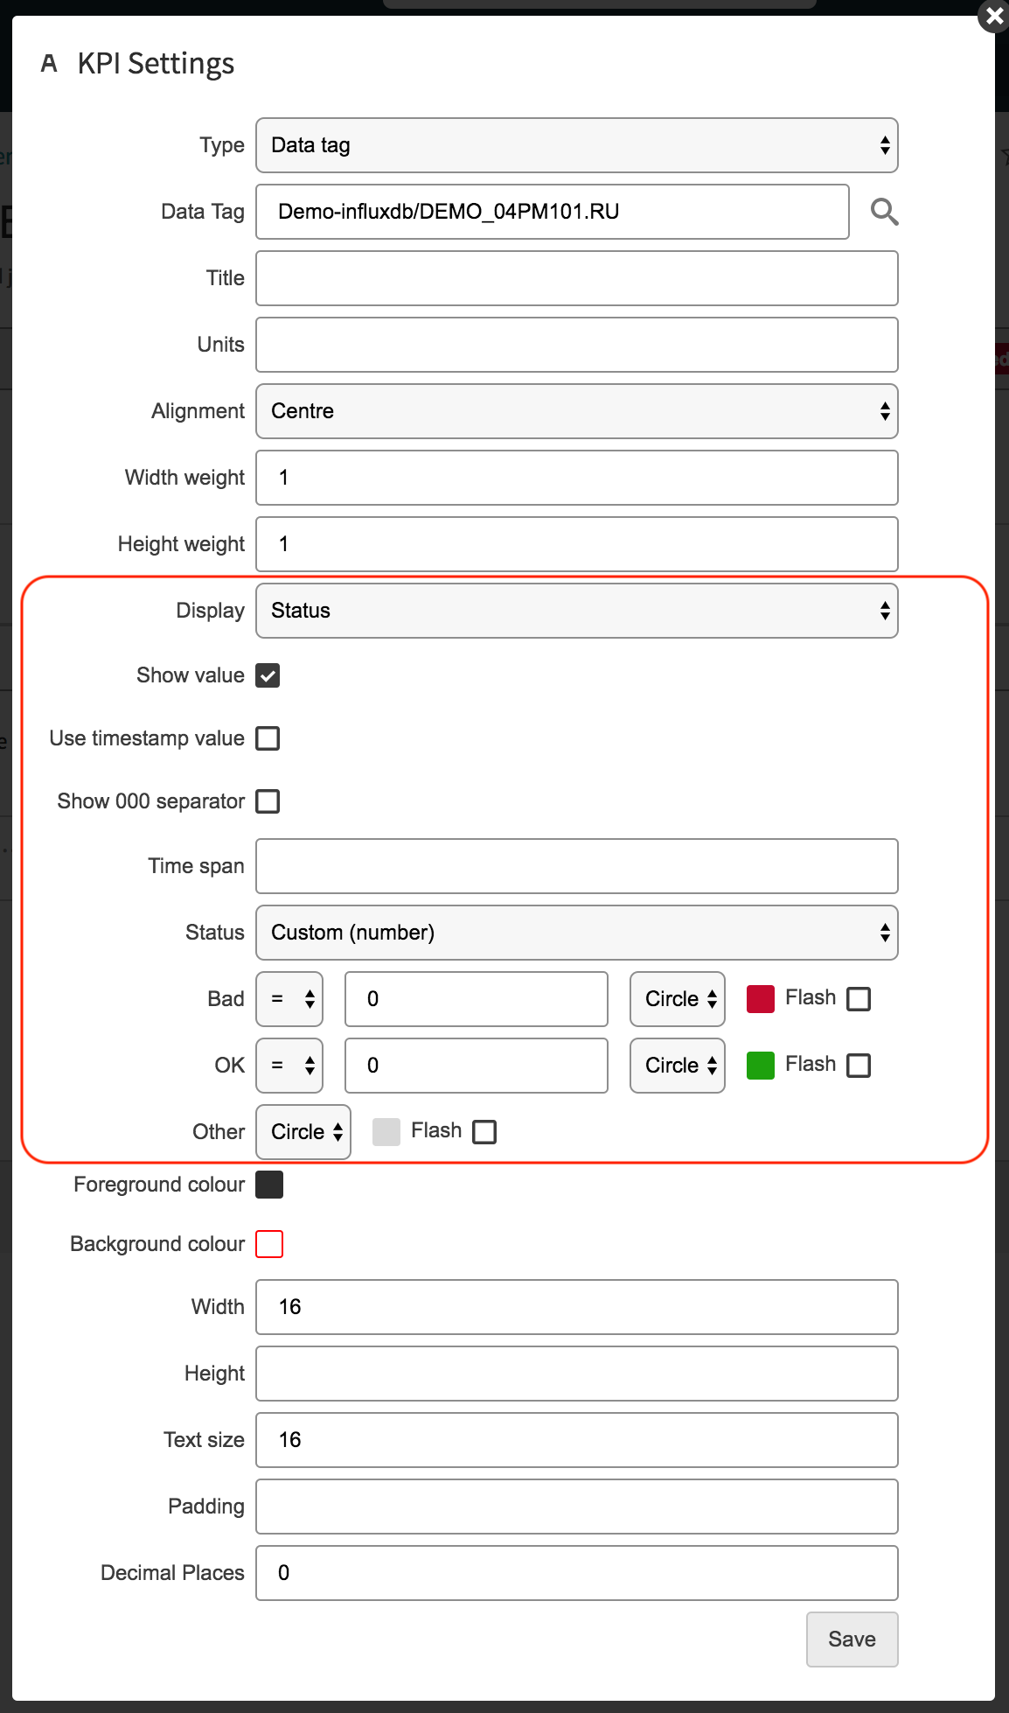Click the Height weight field
Screen dimensions: 1009x1713
pos(577,544)
